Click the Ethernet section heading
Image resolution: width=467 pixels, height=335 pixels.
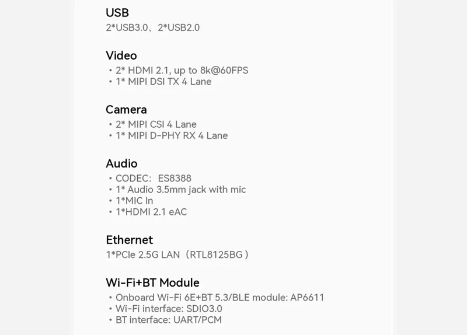click(129, 240)
